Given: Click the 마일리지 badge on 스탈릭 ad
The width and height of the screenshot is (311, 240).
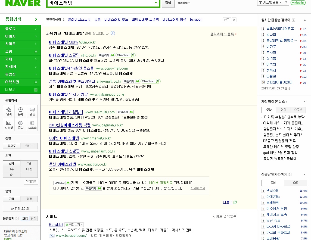Looking at the screenshot, I should click(106, 55).
